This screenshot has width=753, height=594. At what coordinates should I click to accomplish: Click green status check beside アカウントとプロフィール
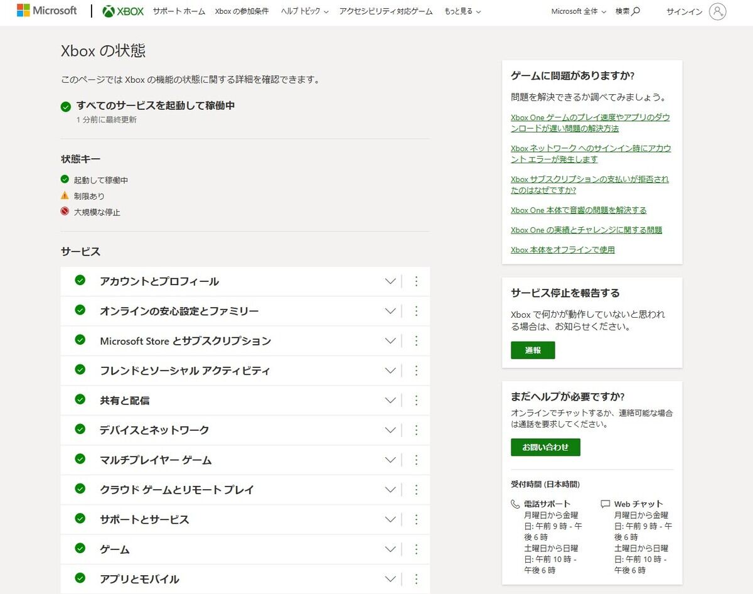coord(80,280)
